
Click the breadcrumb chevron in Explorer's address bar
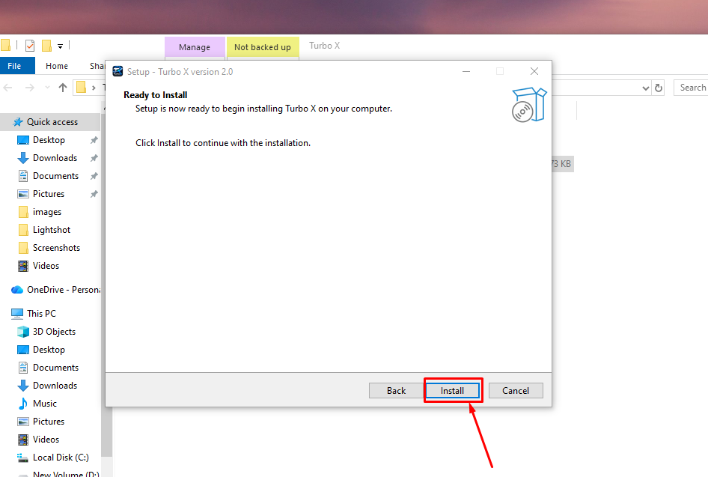(x=94, y=88)
